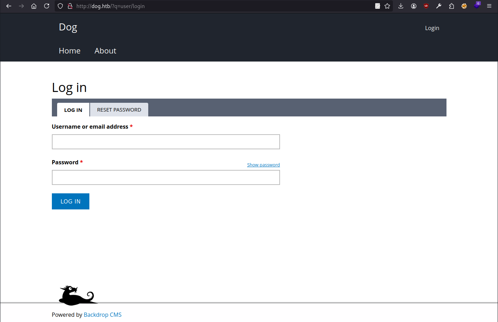The width and height of the screenshot is (498, 322).
Task: Open the browser home page
Action: [34, 6]
